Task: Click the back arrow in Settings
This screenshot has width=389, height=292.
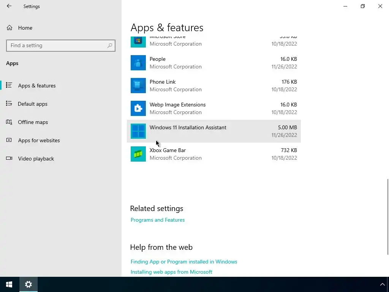Action: tap(9, 6)
